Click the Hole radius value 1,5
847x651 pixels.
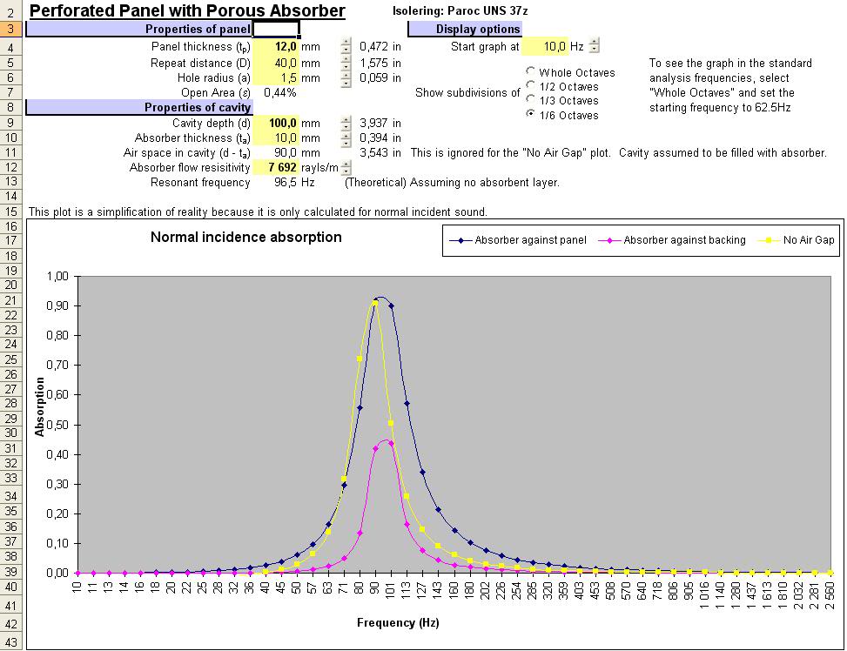coord(275,77)
